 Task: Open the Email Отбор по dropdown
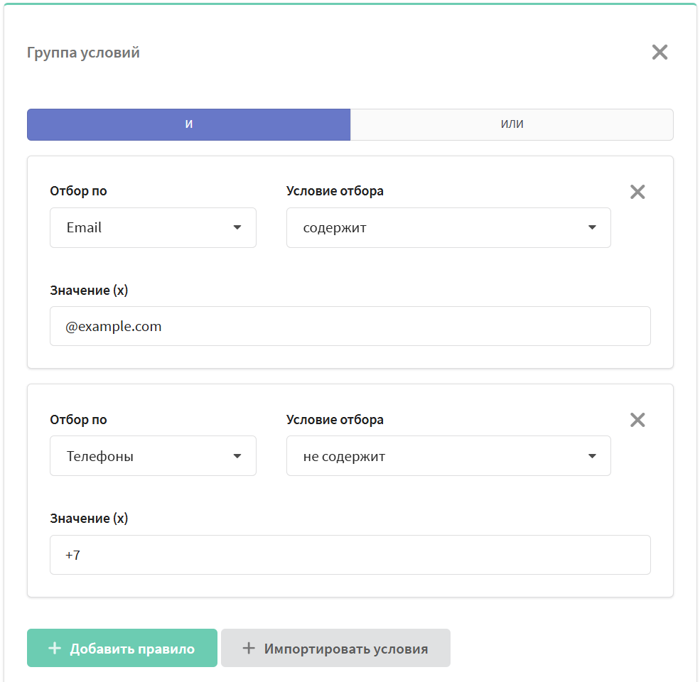click(x=153, y=227)
